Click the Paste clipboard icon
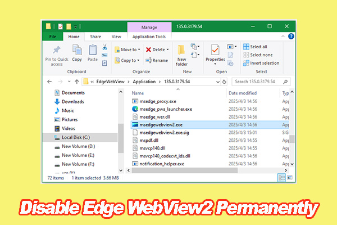The image size is (337, 225). point(92,51)
